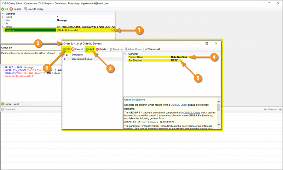Sort by the # column header
Image resolution: width=283 pixels, height=170 pixels.
click(66, 55)
